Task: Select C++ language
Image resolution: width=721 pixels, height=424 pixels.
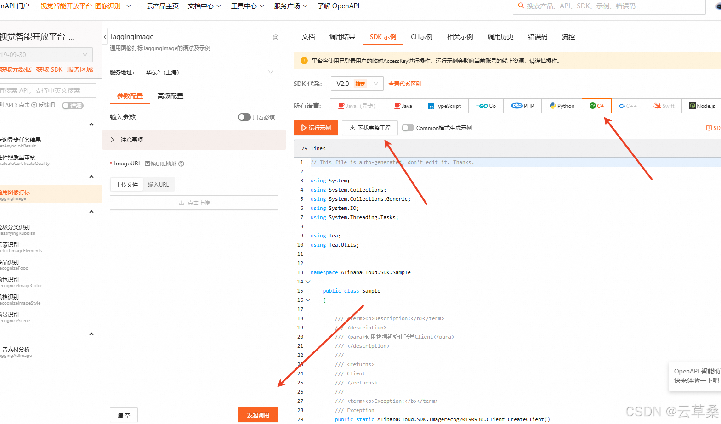Action: tap(628, 106)
